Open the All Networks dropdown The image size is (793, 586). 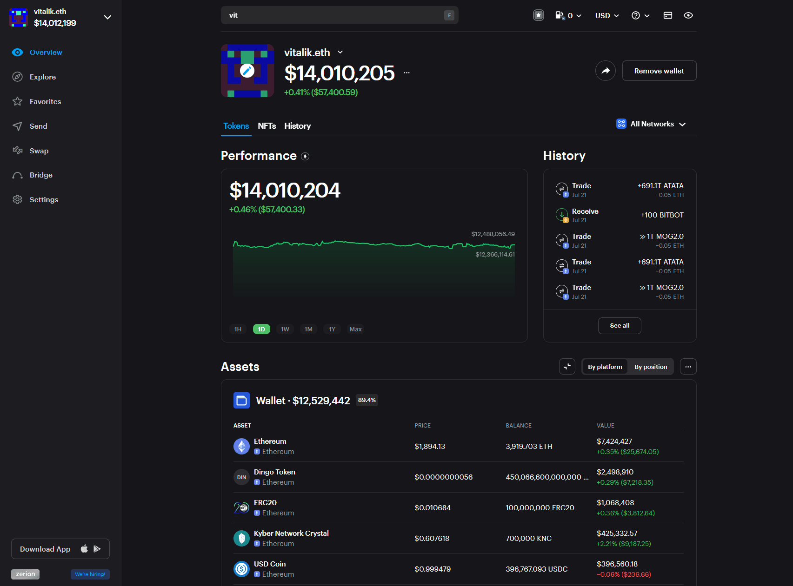pyautogui.click(x=651, y=124)
